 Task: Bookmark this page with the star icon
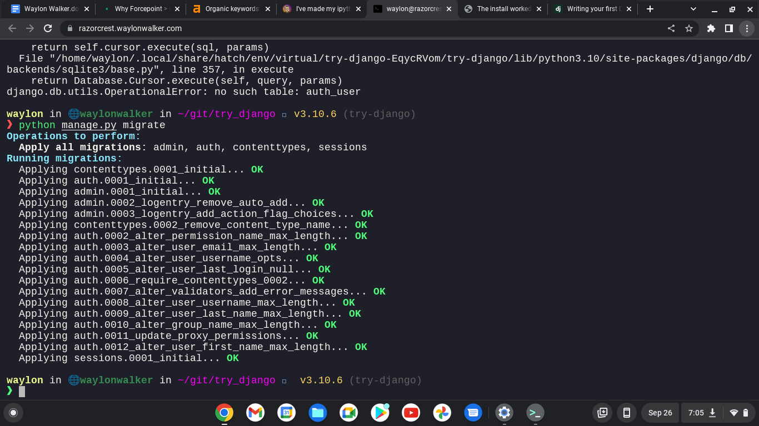pos(689,28)
